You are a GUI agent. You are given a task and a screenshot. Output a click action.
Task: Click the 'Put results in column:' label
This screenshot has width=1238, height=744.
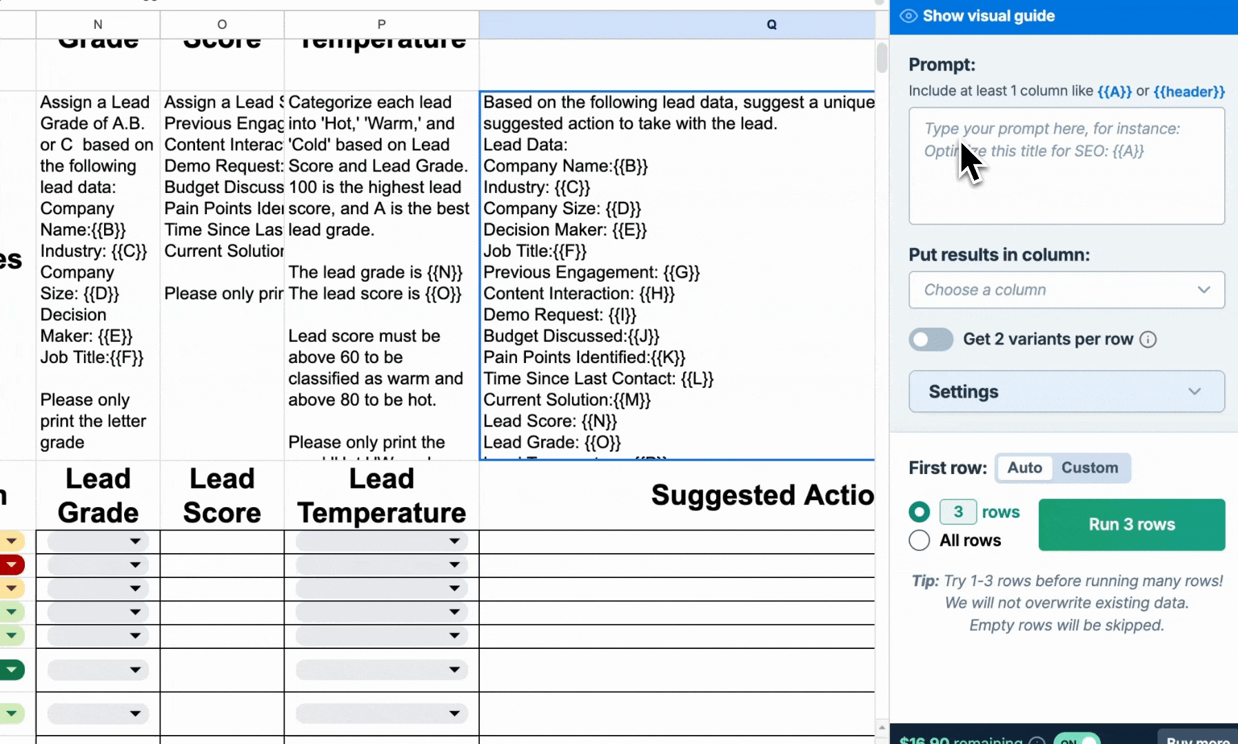(999, 255)
